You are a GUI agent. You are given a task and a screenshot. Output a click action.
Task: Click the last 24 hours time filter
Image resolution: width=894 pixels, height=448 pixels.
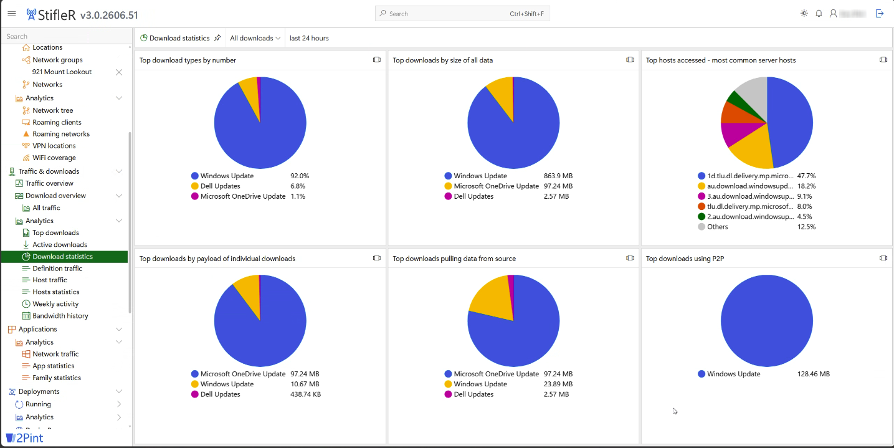(309, 38)
